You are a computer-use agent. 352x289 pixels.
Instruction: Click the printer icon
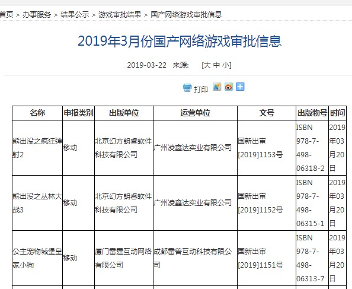pos(187,88)
